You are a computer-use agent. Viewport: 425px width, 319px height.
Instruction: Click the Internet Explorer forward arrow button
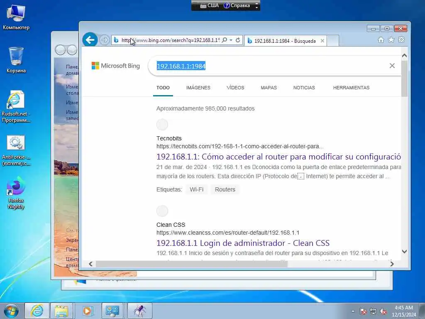coord(104,40)
